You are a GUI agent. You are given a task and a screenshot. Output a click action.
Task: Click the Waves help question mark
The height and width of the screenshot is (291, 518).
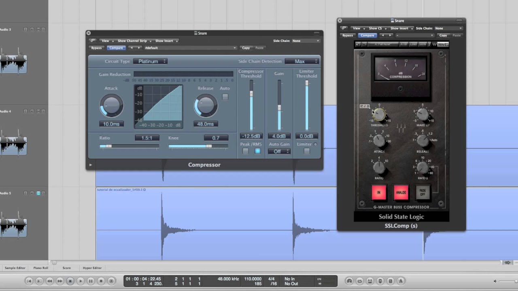pos(429,44)
